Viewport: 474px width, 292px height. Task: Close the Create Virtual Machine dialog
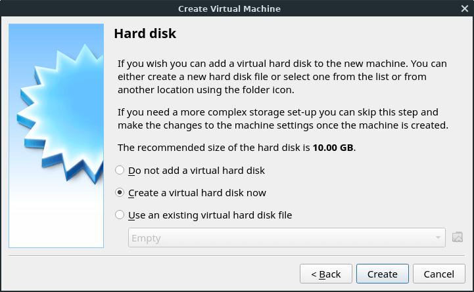click(x=464, y=9)
